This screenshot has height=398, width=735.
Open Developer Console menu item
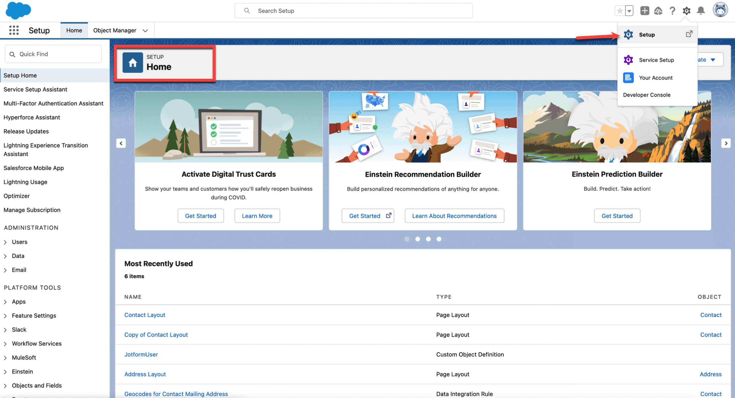pos(646,95)
